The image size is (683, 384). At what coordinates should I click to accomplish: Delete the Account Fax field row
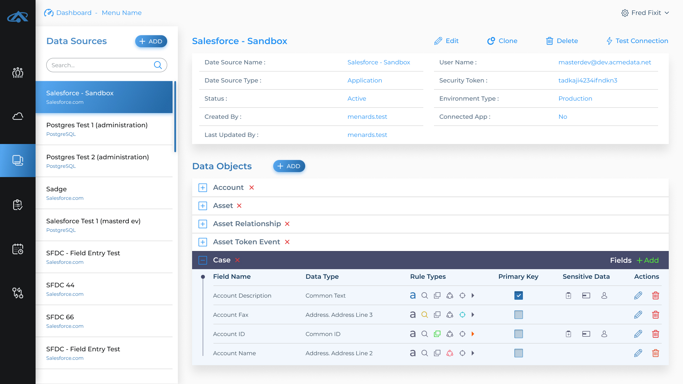click(656, 315)
